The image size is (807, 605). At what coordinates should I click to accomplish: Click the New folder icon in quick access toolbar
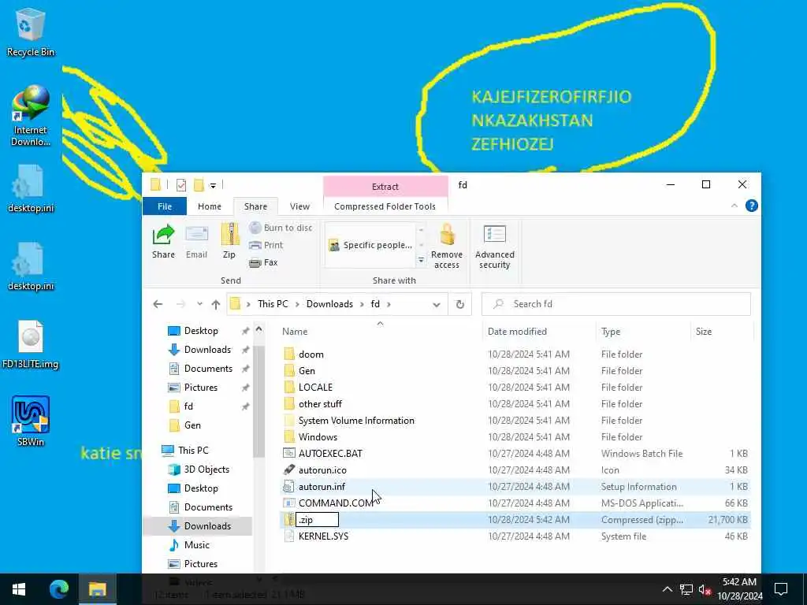click(199, 184)
